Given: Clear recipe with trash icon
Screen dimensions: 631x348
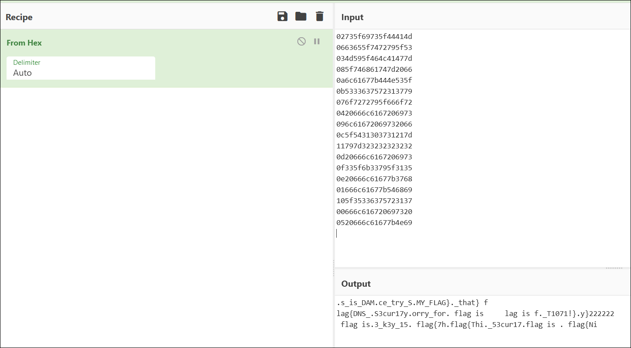Looking at the screenshot, I should tap(320, 17).
